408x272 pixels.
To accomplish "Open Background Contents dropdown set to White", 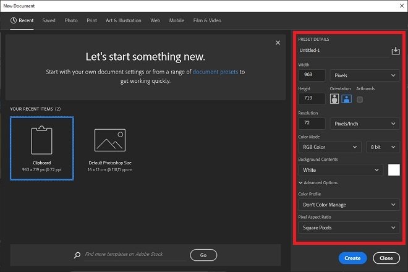I will (x=341, y=170).
